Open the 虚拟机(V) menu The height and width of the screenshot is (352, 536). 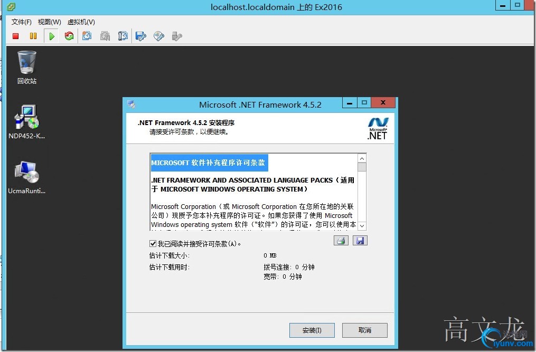pos(81,22)
